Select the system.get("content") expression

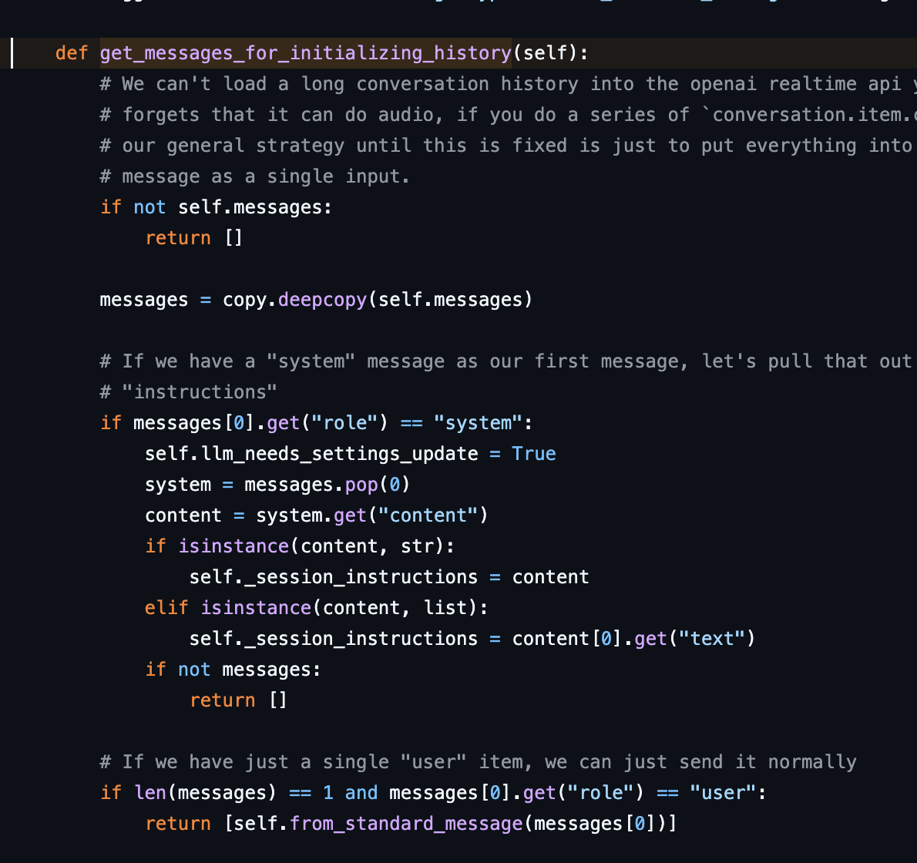coord(378,515)
